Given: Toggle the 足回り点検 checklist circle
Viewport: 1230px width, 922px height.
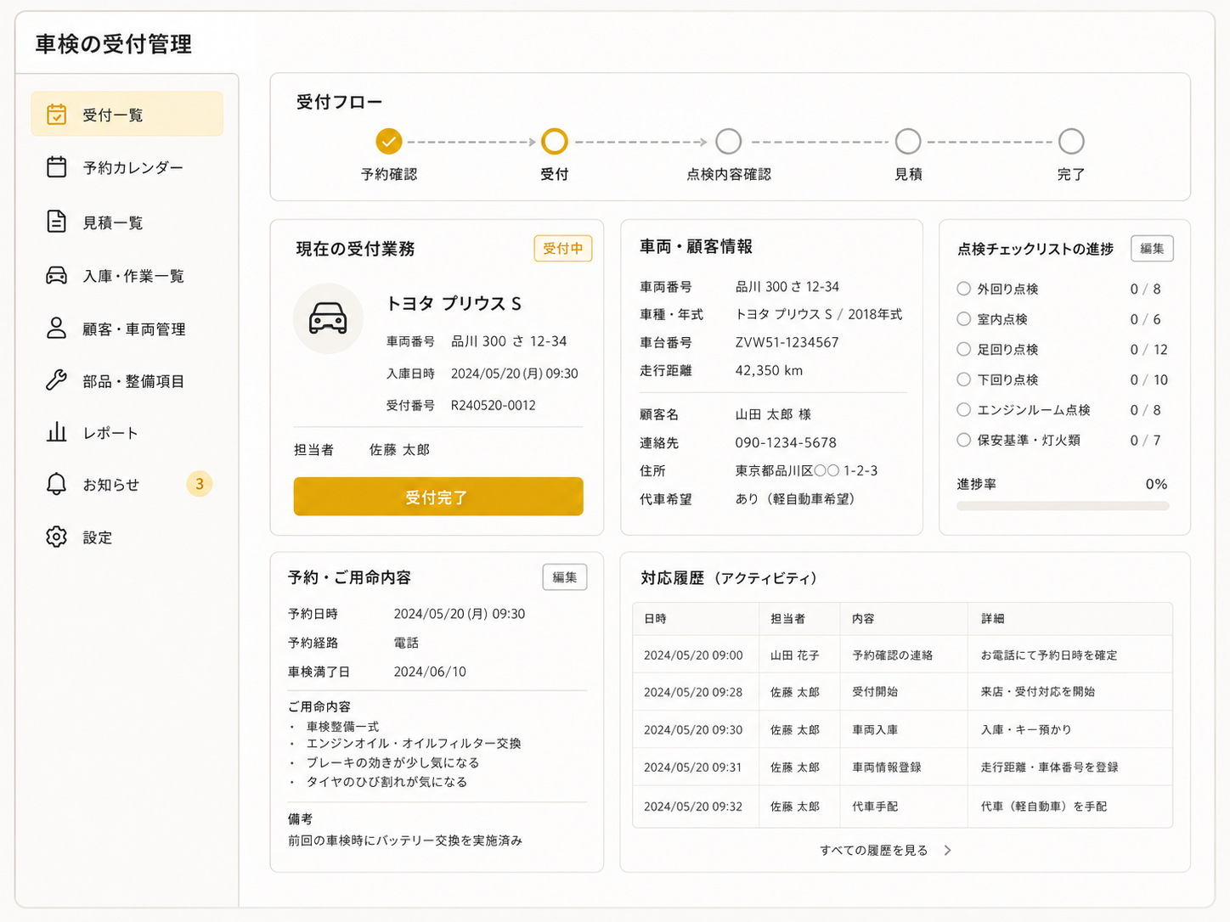Looking at the screenshot, I should click(963, 349).
